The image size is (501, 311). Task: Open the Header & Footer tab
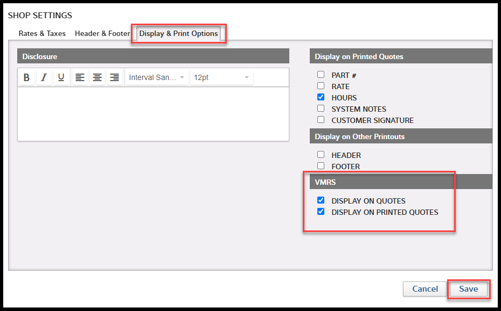click(102, 33)
